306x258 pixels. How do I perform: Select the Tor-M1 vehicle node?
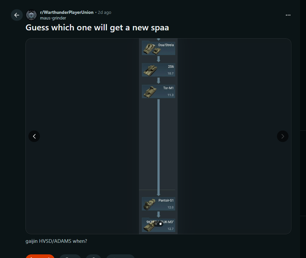coord(158,91)
